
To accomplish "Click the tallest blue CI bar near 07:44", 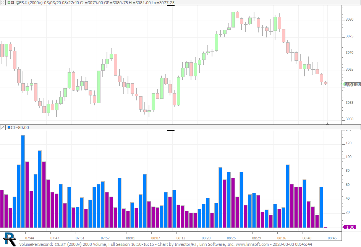I will point(23,181).
